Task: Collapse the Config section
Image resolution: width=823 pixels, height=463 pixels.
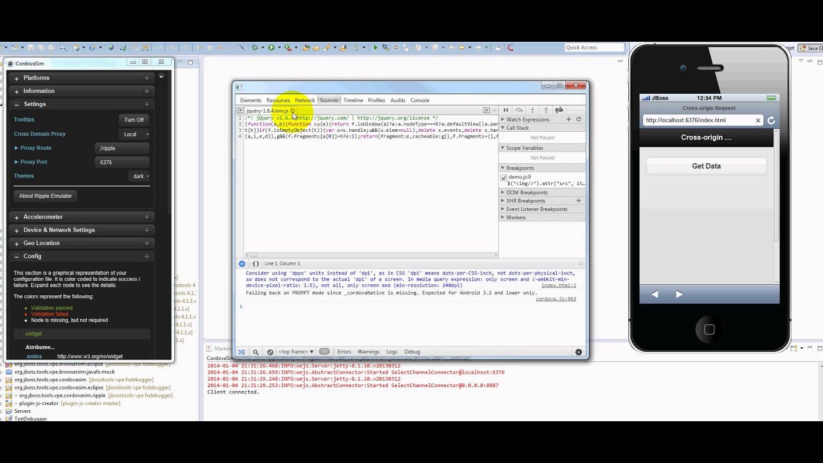Action: tap(82, 257)
